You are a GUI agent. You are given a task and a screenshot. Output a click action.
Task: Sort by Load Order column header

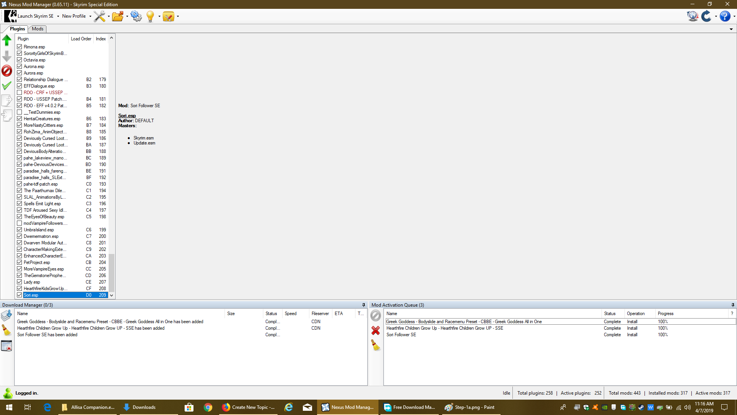point(81,39)
